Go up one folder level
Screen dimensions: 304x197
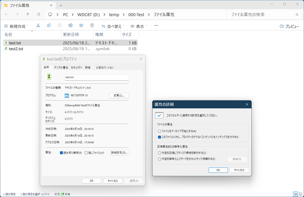[x=28, y=14]
